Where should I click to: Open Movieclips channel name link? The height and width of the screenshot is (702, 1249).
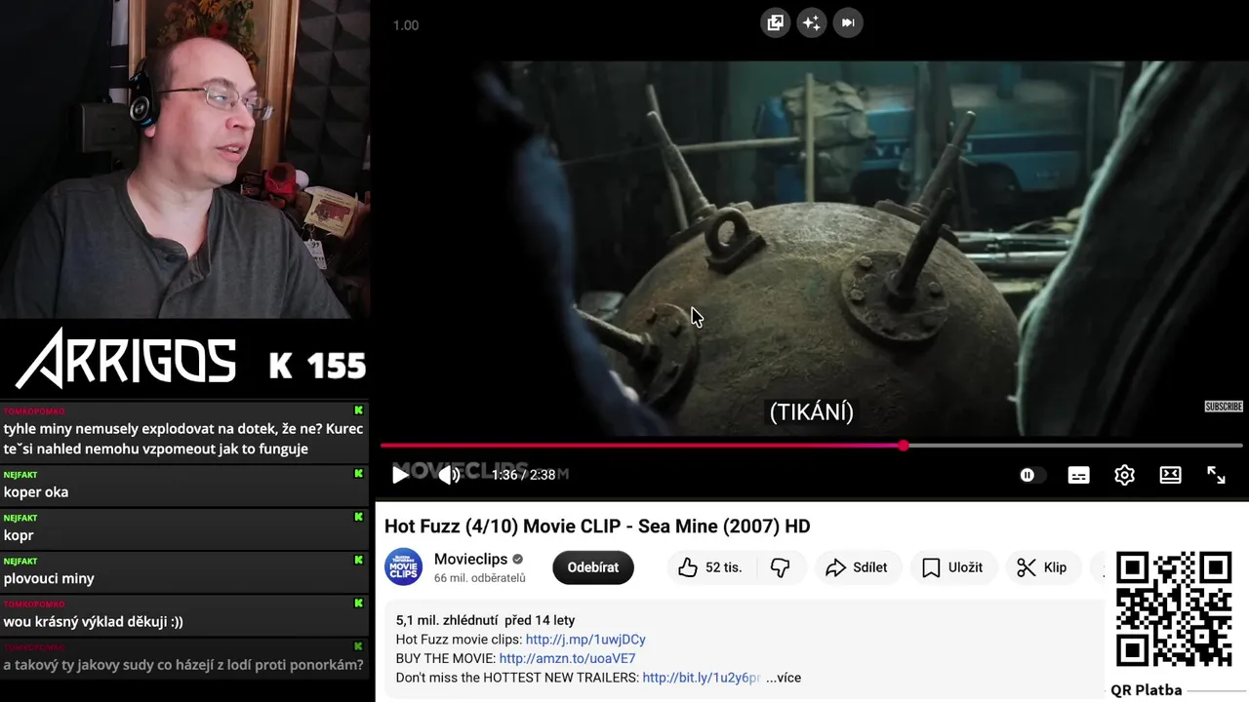pyautogui.click(x=470, y=560)
